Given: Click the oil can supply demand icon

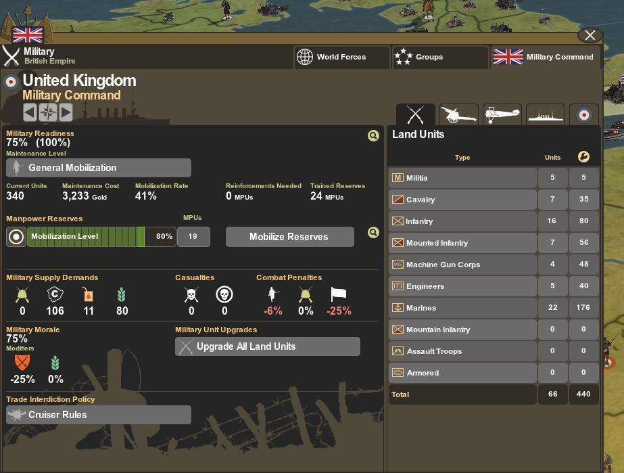Looking at the screenshot, I should (x=88, y=294).
